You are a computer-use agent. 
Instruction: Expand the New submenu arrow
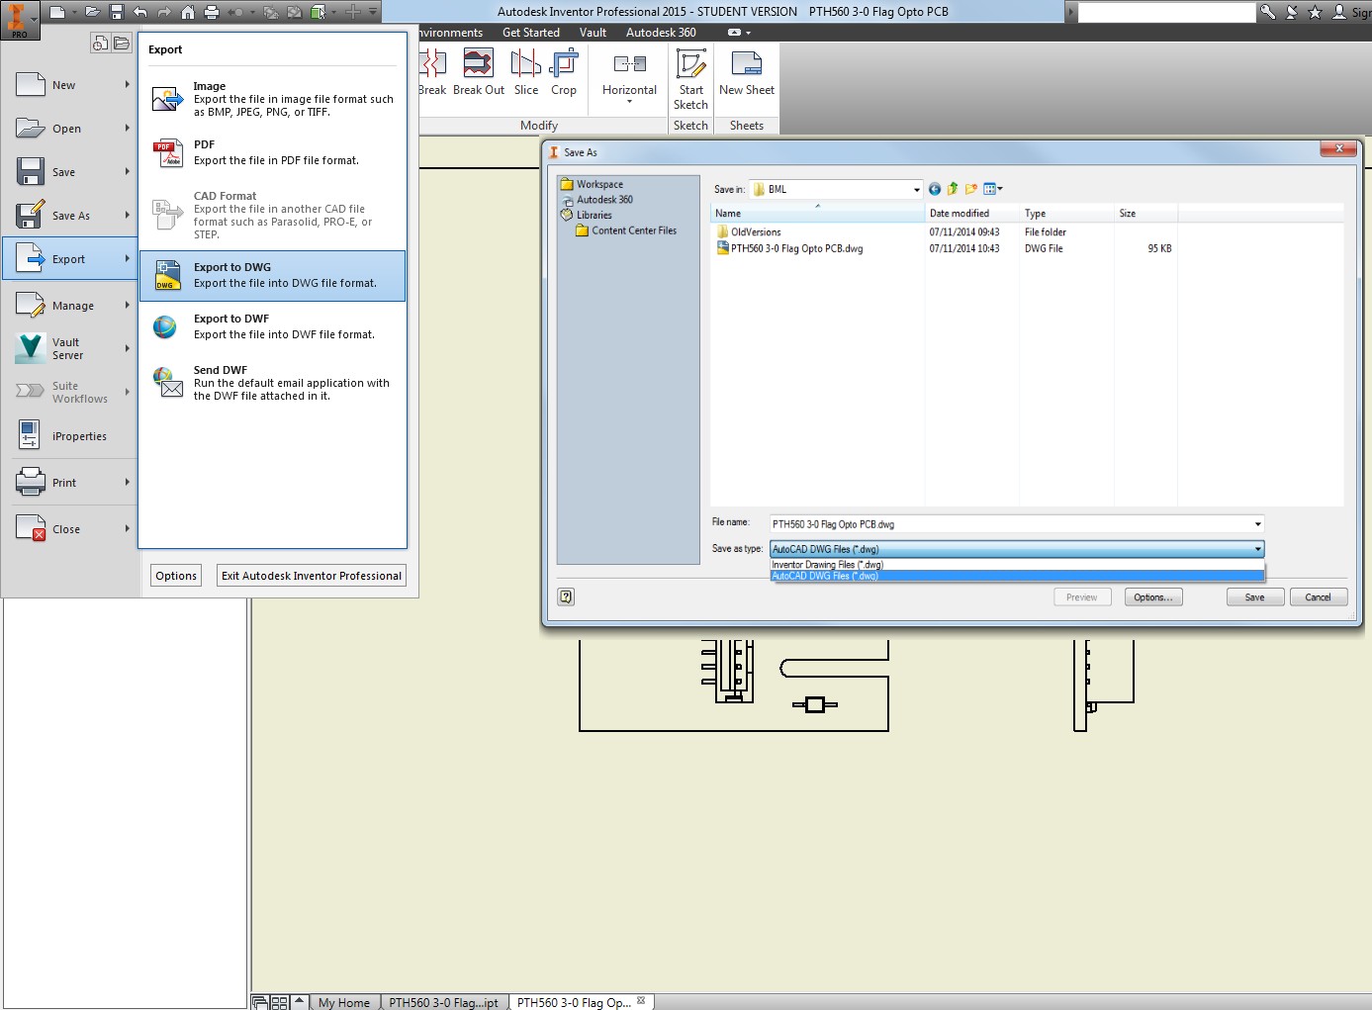(128, 85)
